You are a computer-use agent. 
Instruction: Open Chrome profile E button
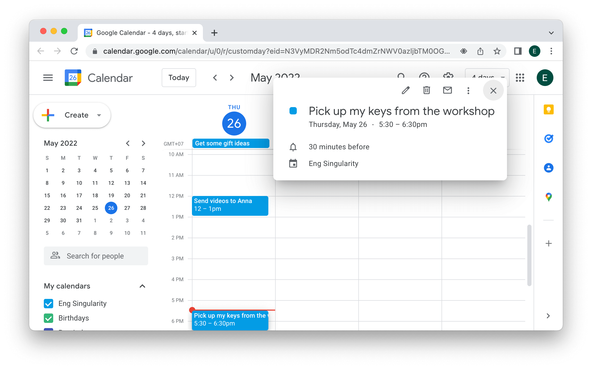(x=534, y=51)
